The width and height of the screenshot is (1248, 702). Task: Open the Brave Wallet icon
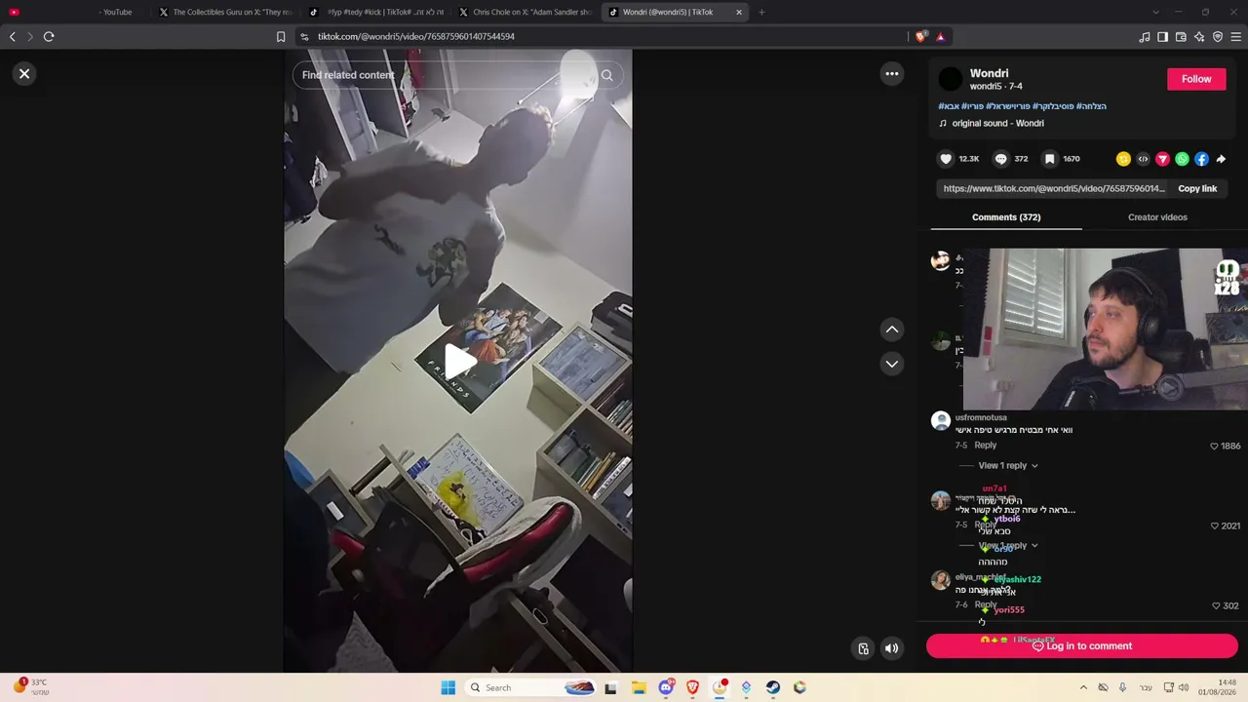tap(1181, 37)
